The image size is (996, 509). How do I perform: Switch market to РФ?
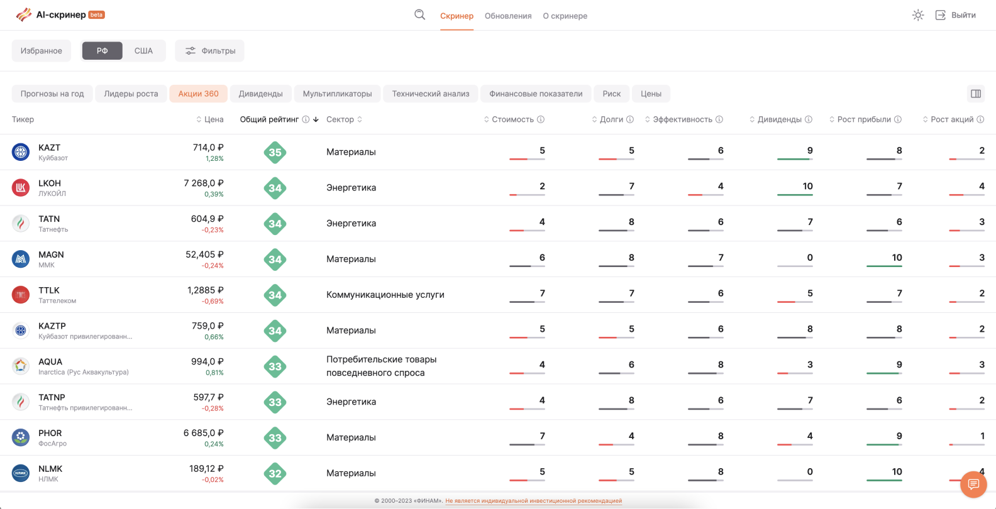coord(102,51)
